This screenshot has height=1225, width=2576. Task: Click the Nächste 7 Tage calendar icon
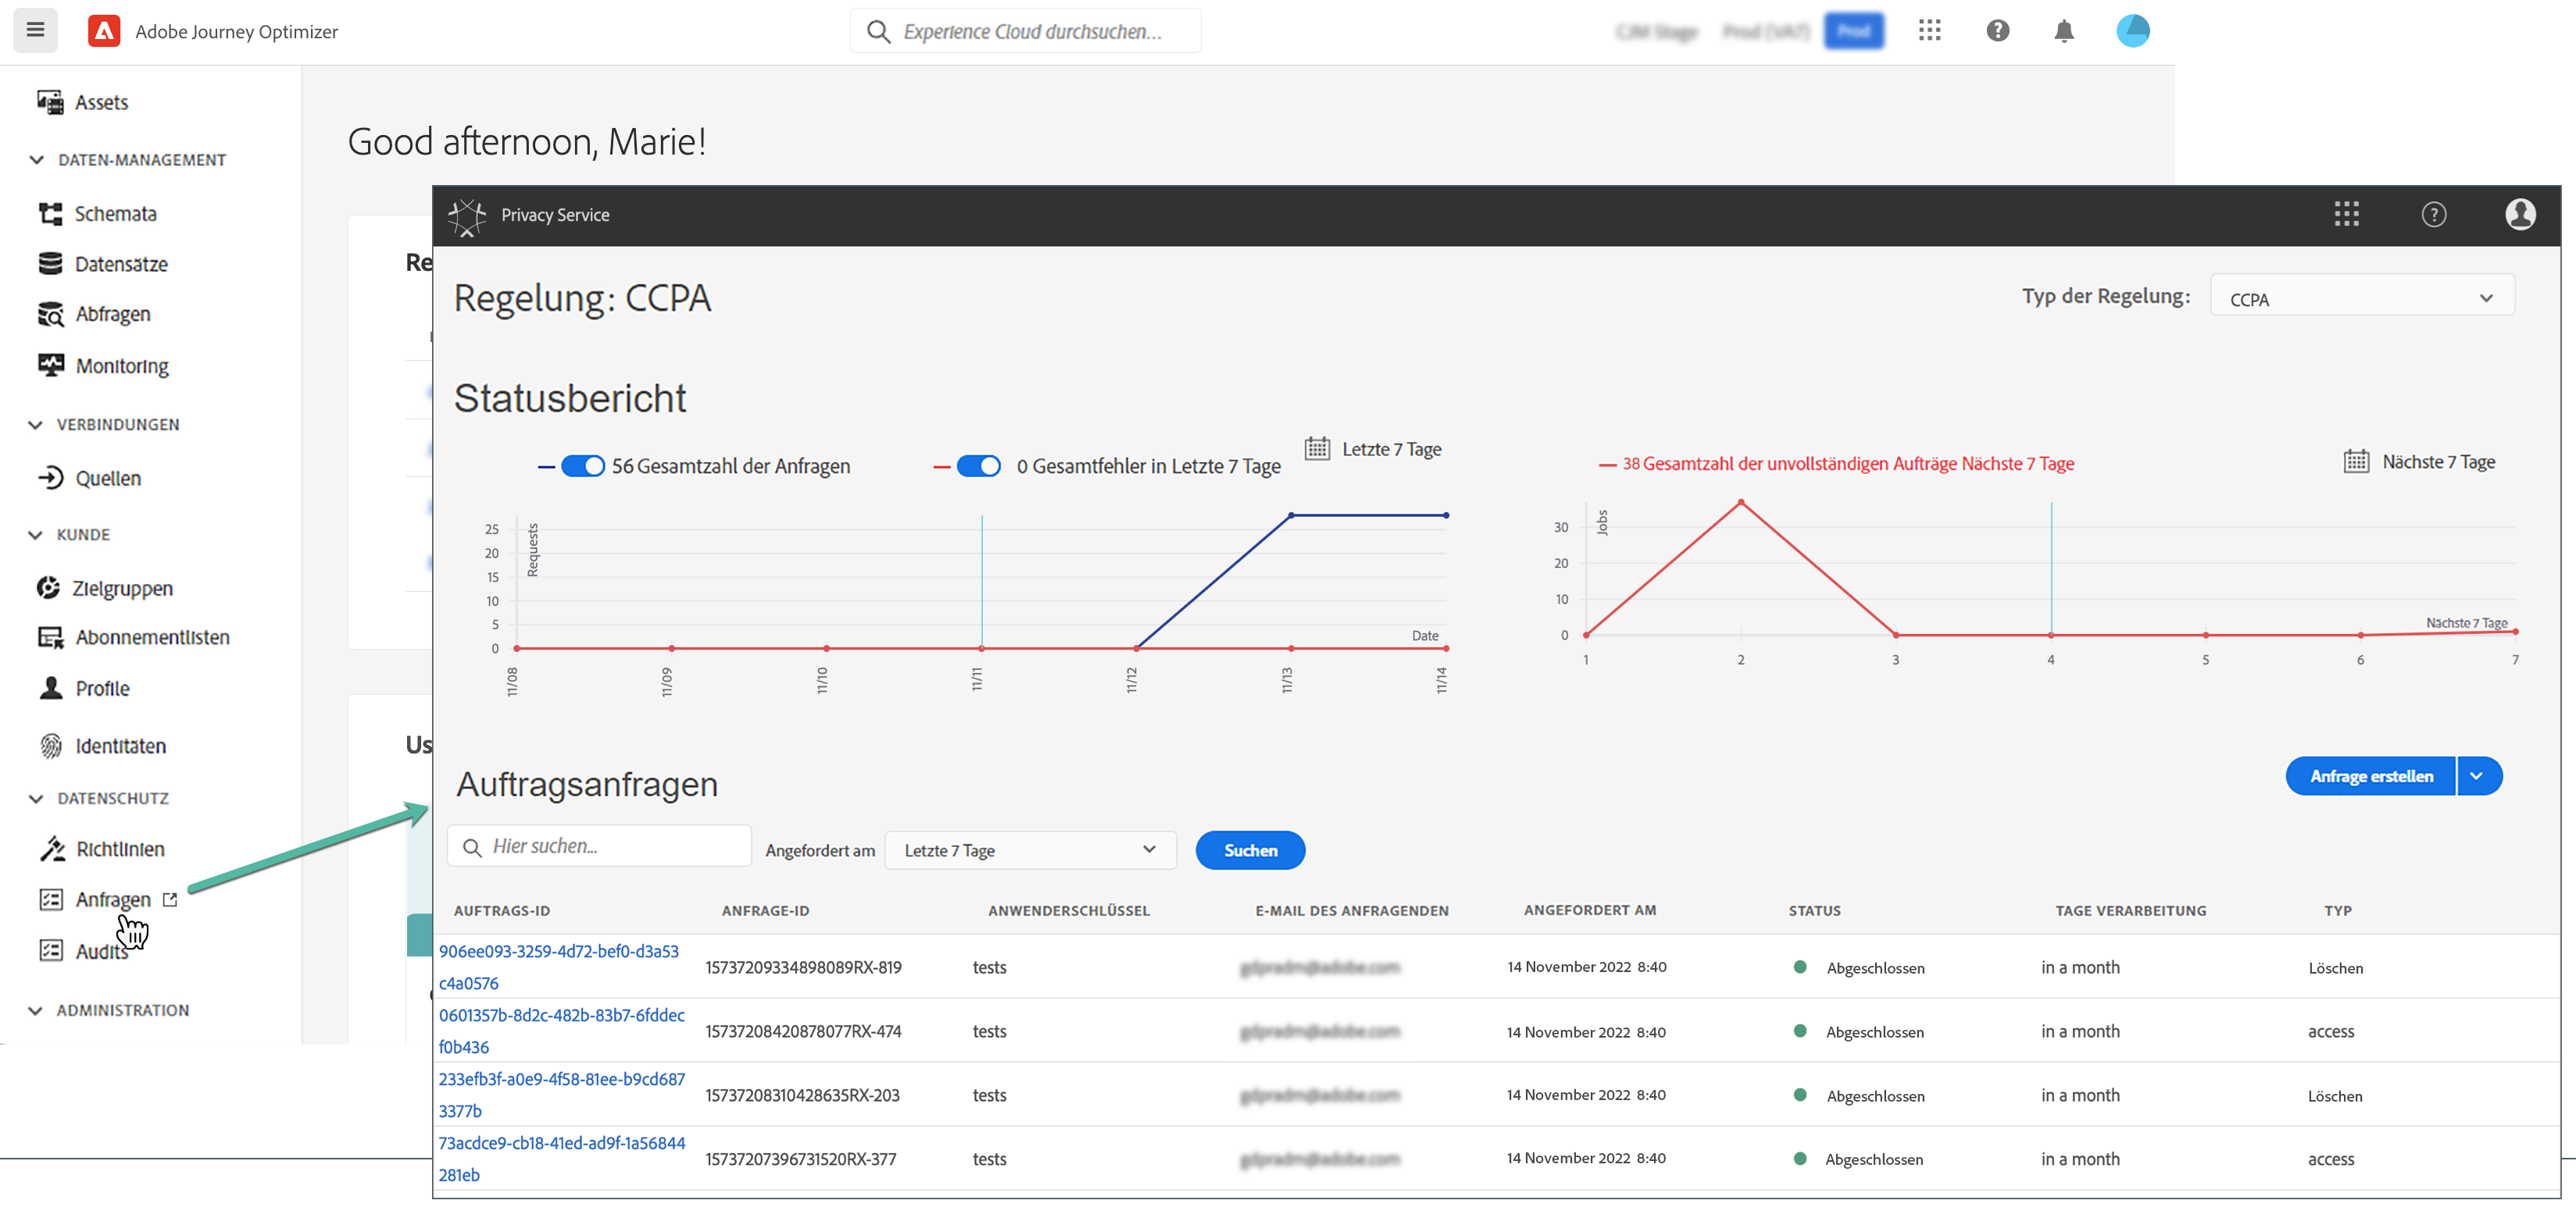(x=2356, y=461)
